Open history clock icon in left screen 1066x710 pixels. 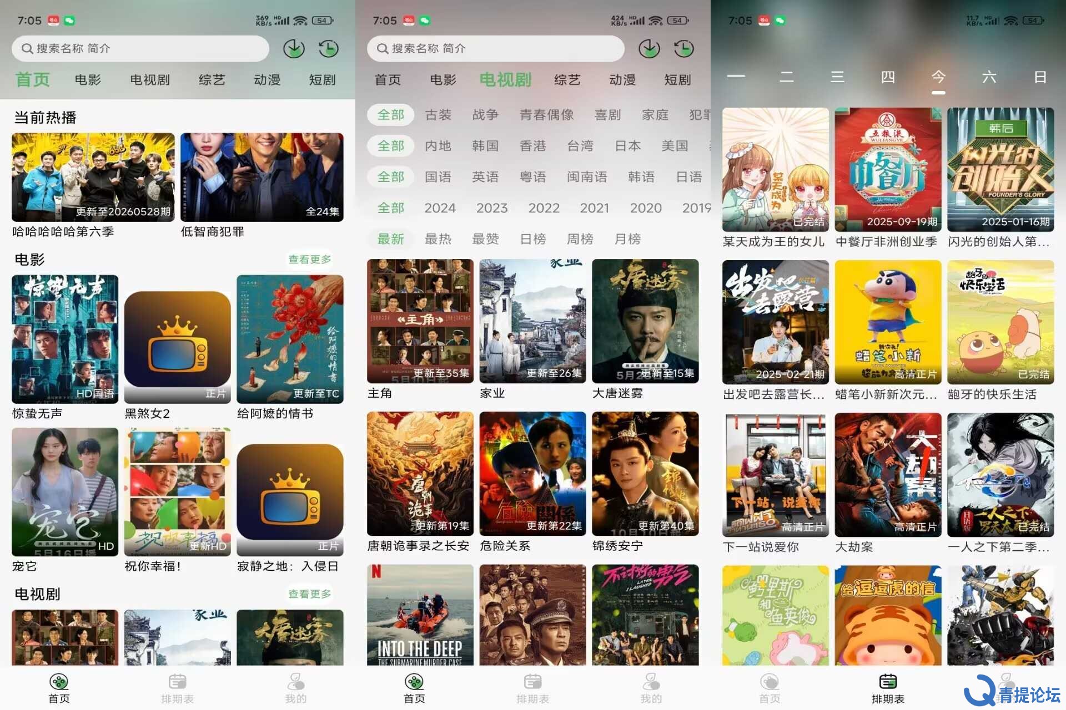[x=329, y=49]
